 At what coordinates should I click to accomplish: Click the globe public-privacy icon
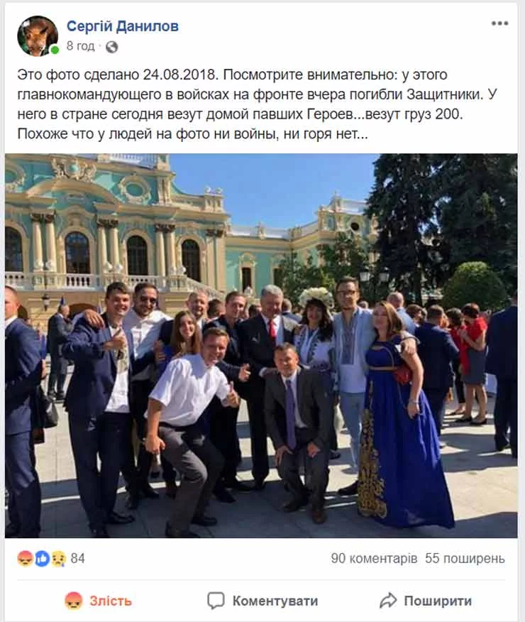[111, 47]
